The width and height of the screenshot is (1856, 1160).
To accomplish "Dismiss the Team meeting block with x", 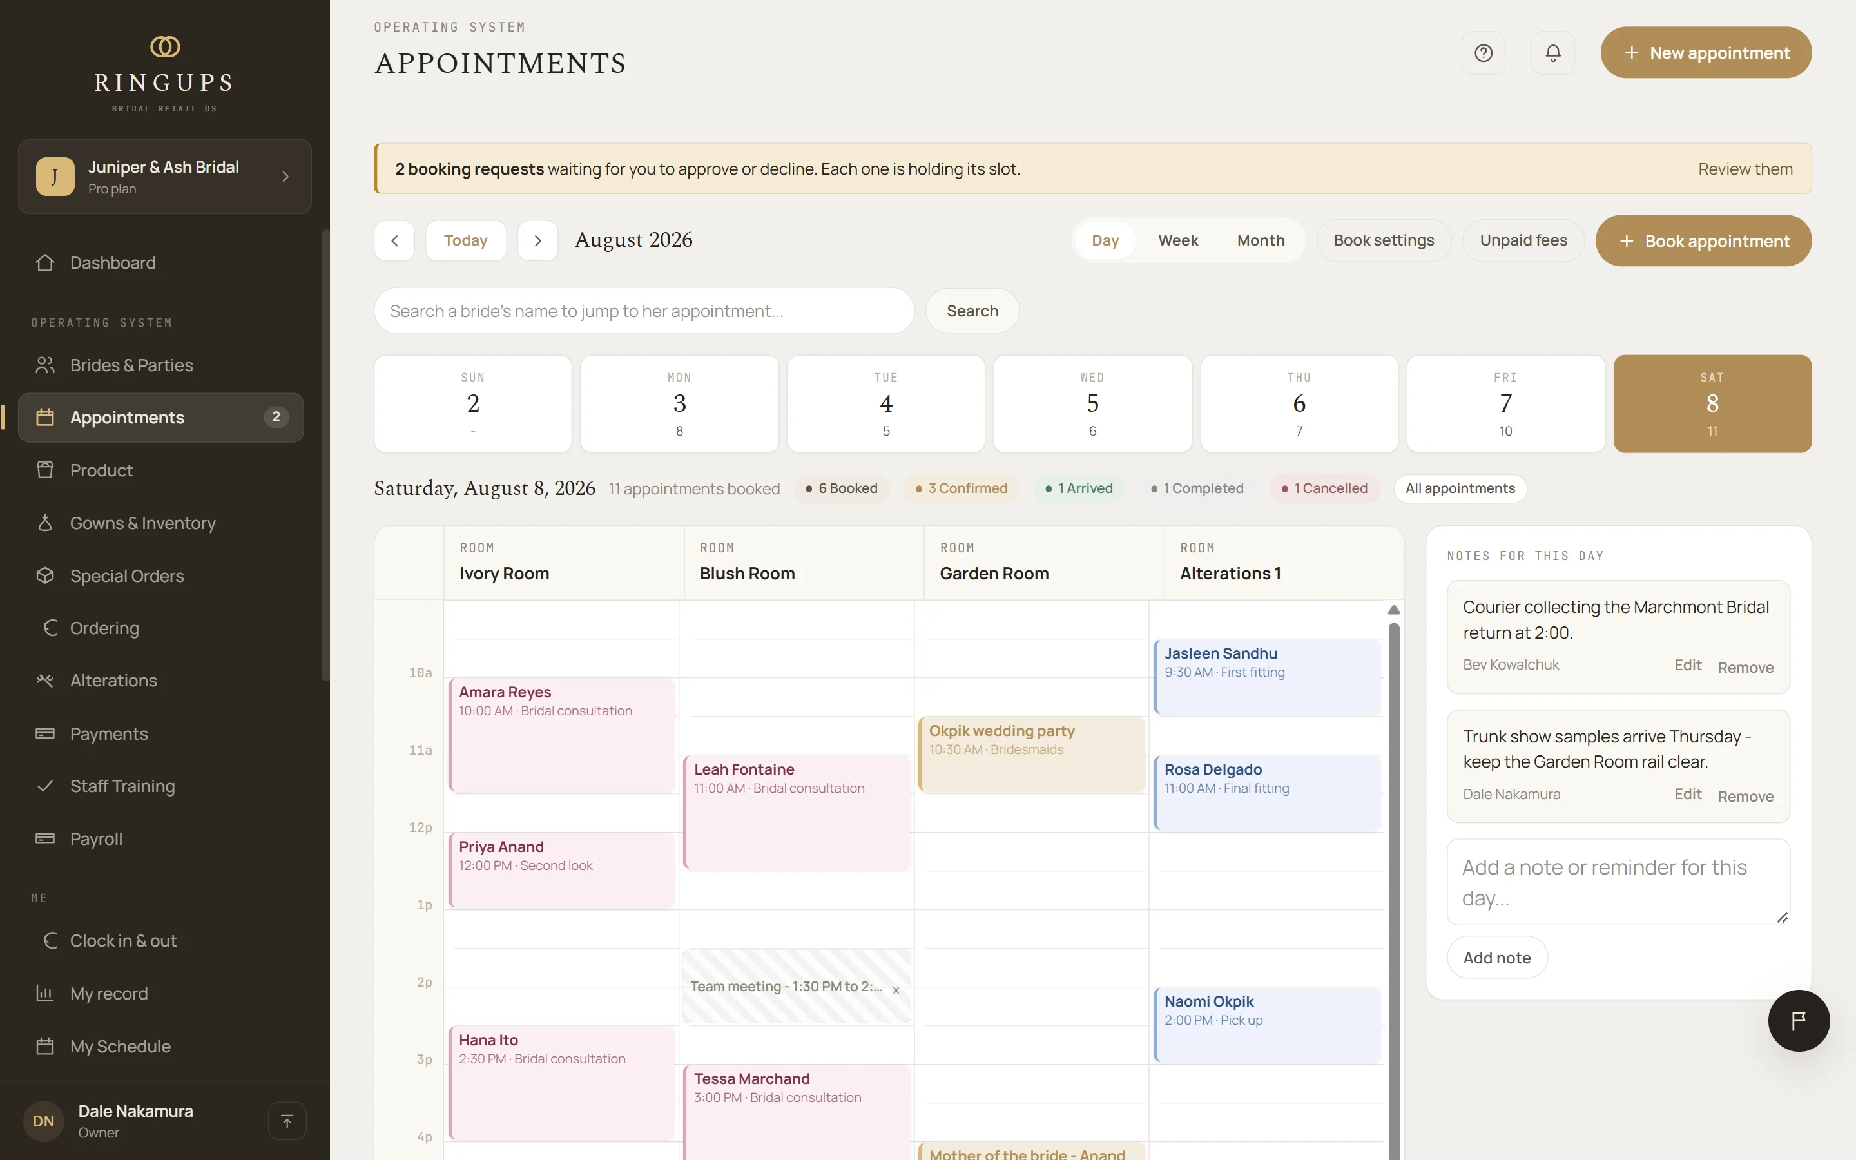I will (896, 990).
